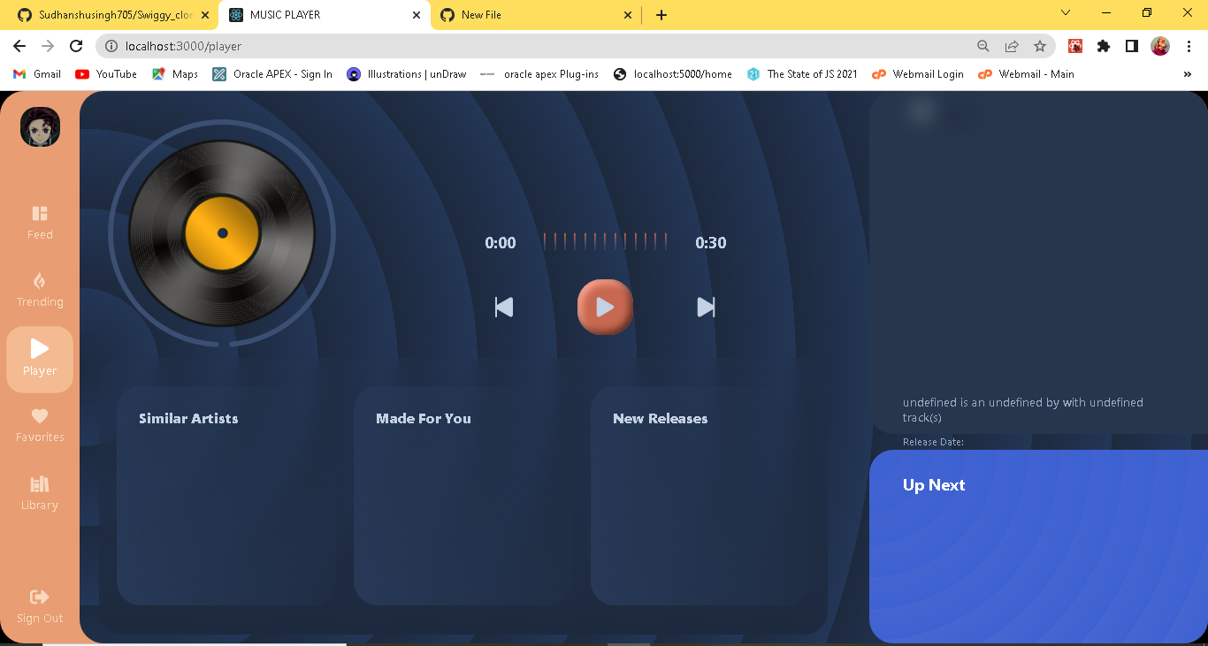Sign Out of the music player
1208x646 pixels.
click(x=39, y=605)
